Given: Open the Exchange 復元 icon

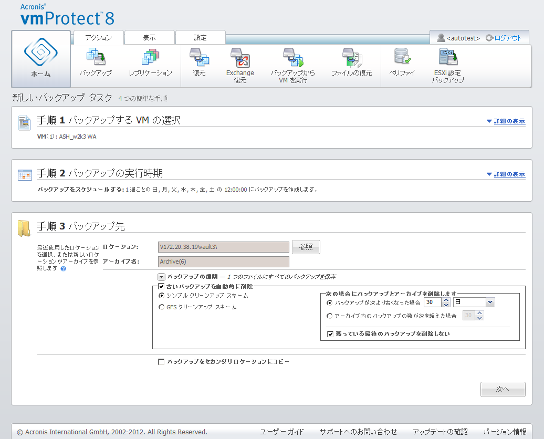Looking at the screenshot, I should (240, 57).
